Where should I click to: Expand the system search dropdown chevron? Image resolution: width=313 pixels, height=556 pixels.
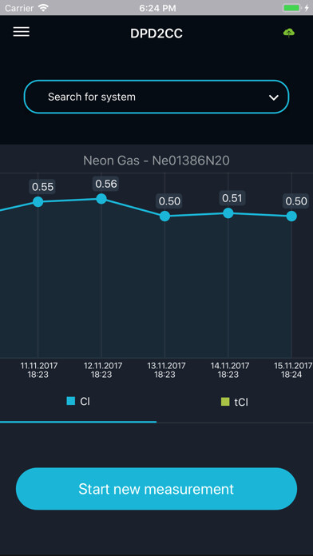point(274,97)
